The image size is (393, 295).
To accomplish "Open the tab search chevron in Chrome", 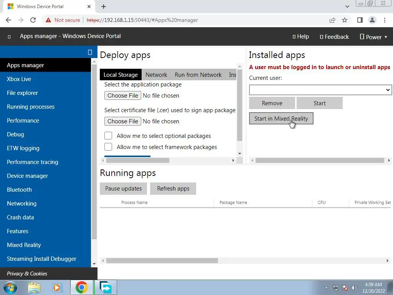I will coord(347,7).
